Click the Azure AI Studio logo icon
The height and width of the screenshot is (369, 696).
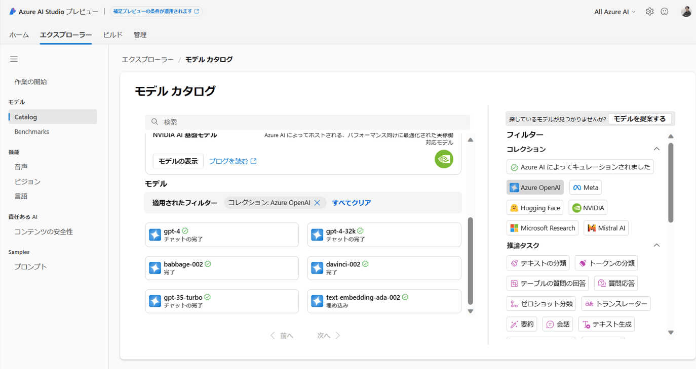click(x=13, y=11)
